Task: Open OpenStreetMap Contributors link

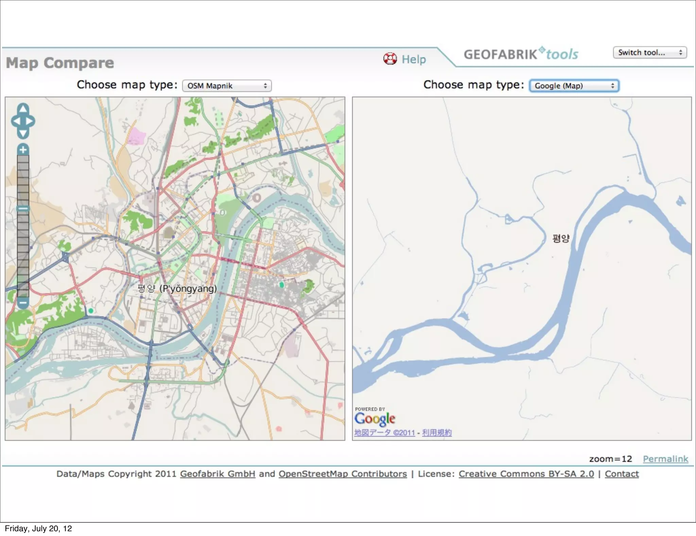Action: coord(343,474)
